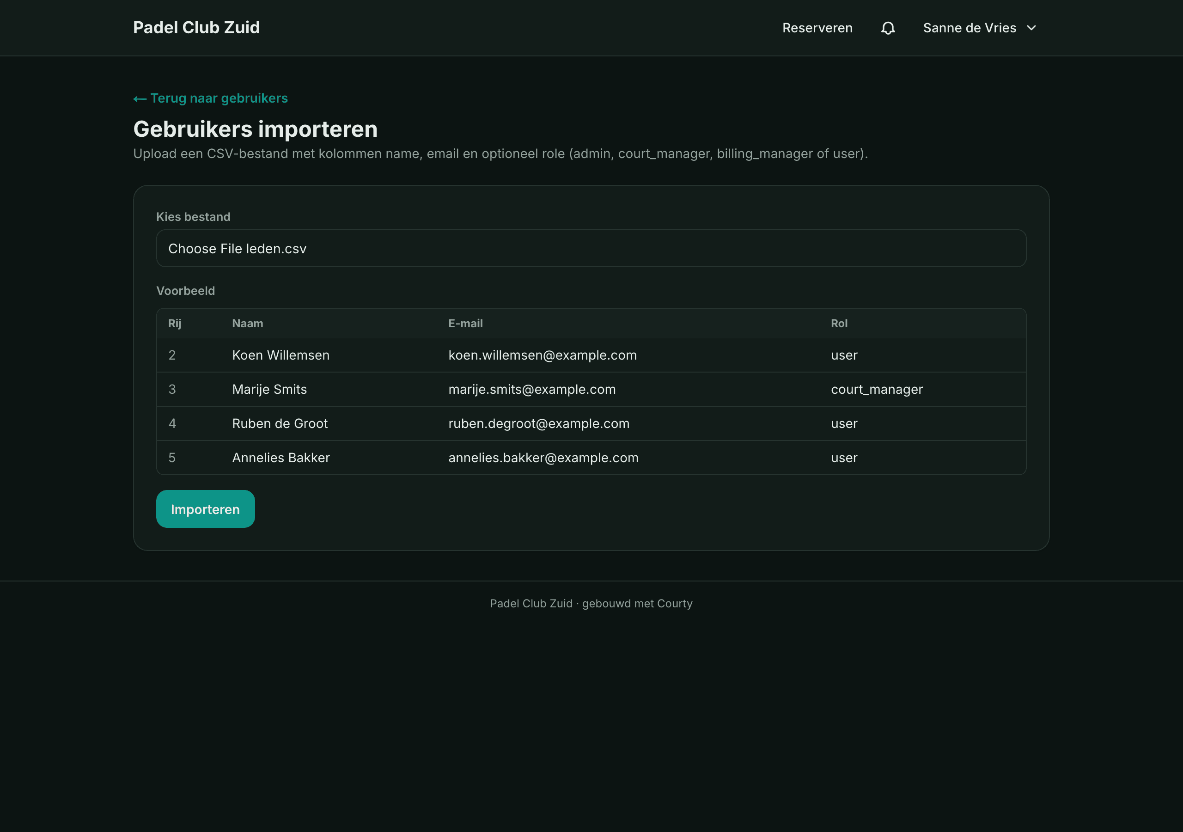Viewport: 1183px width, 832px height.
Task: Select row number 2 cell
Action: (172, 355)
